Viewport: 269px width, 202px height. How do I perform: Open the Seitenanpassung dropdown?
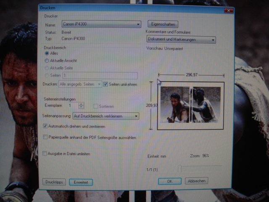click(105, 116)
